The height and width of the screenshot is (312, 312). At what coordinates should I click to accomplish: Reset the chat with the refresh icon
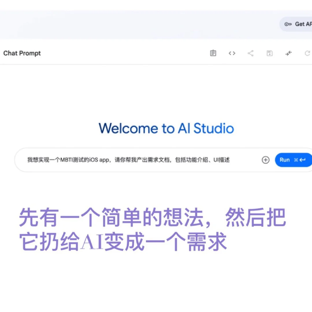coord(307,53)
